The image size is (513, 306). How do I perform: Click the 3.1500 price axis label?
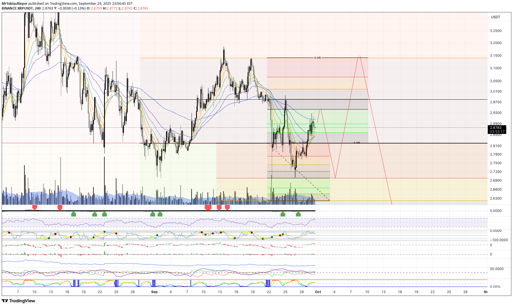(496, 56)
